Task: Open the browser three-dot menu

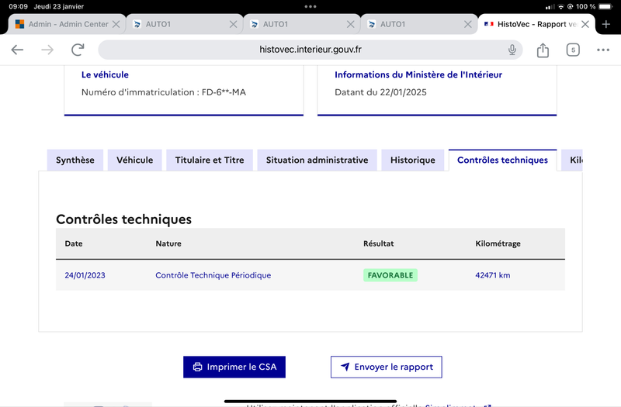Action: click(603, 50)
